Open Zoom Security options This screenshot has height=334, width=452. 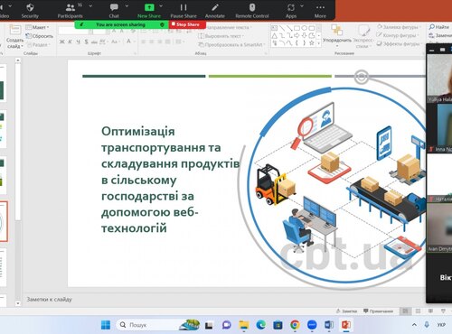(30, 11)
